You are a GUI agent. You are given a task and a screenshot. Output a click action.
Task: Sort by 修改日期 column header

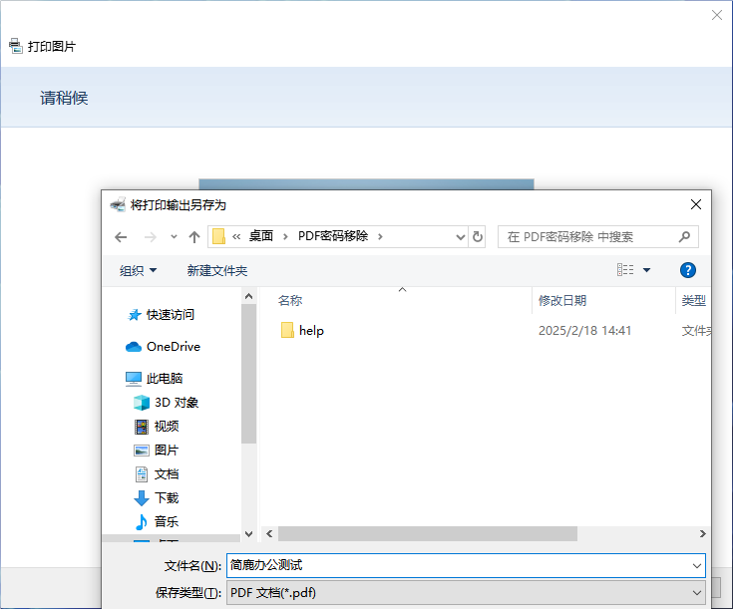point(562,301)
